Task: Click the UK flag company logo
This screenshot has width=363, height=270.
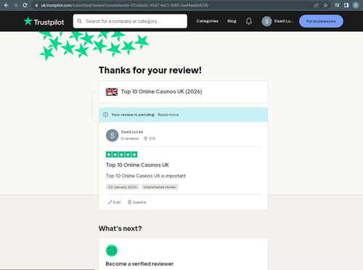Action: click(x=112, y=91)
